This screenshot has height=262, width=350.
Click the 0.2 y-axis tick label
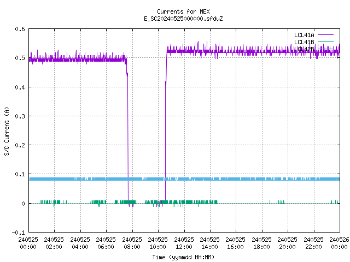[20, 145]
